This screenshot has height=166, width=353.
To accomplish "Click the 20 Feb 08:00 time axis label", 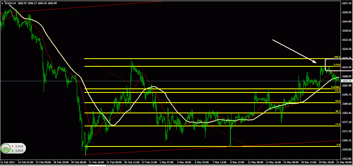I will 79,162.
